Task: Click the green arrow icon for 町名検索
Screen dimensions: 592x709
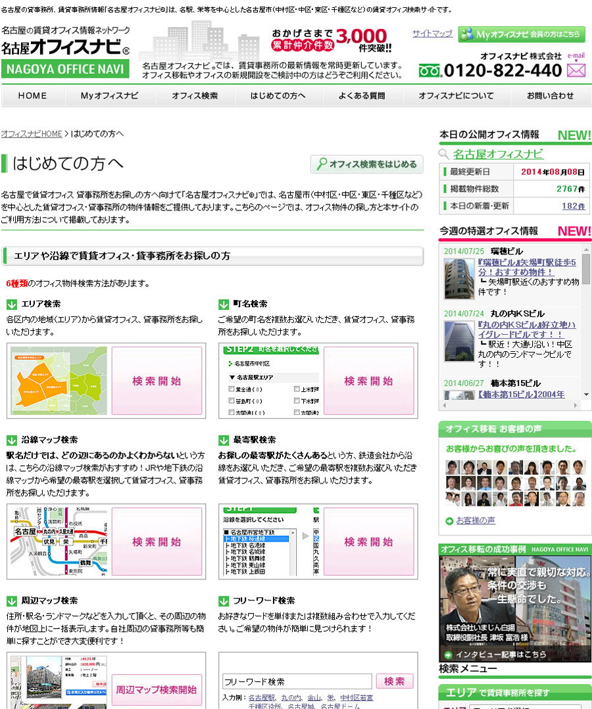Action: pos(224,305)
